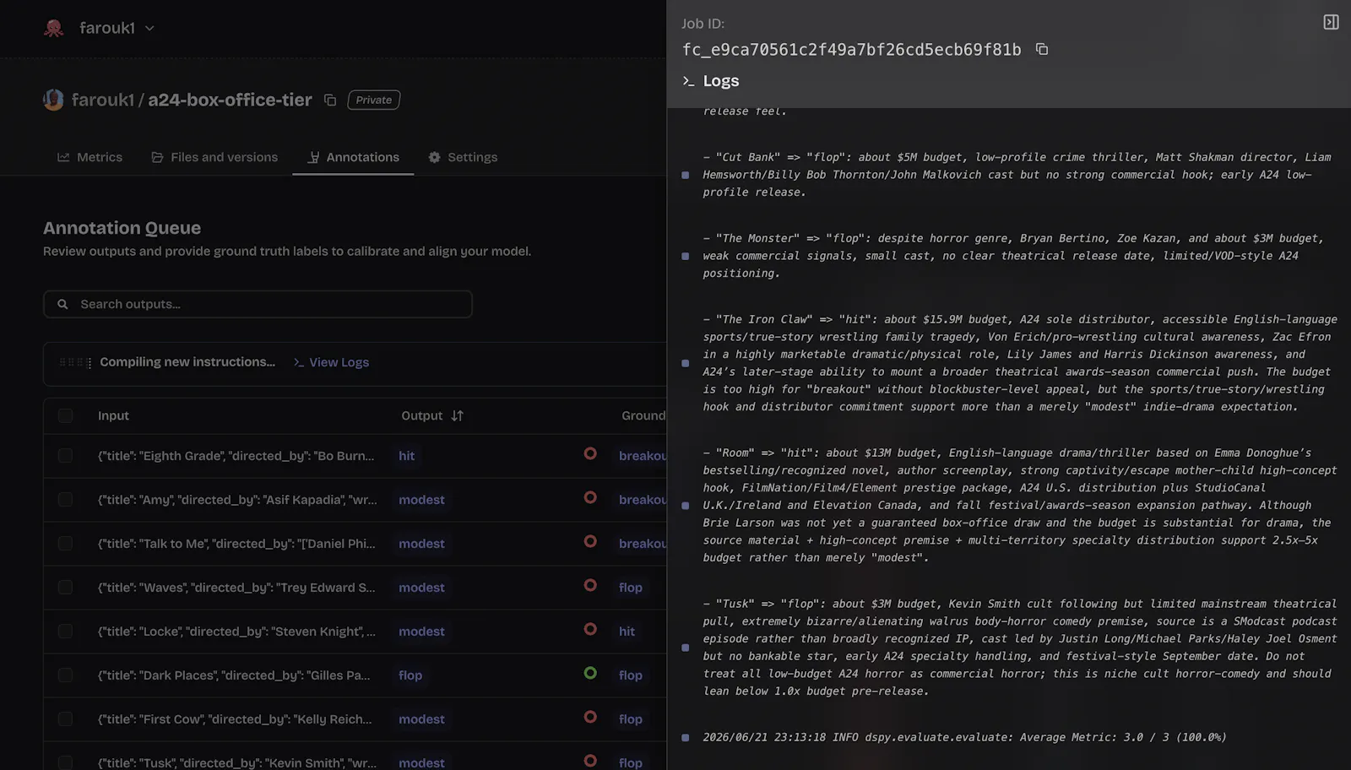The width and height of the screenshot is (1351, 770).
Task: Click the Input column header
Action: coord(113,415)
